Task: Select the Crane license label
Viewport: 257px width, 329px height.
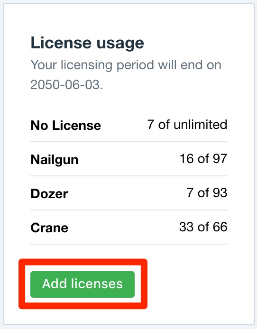Action: (49, 228)
